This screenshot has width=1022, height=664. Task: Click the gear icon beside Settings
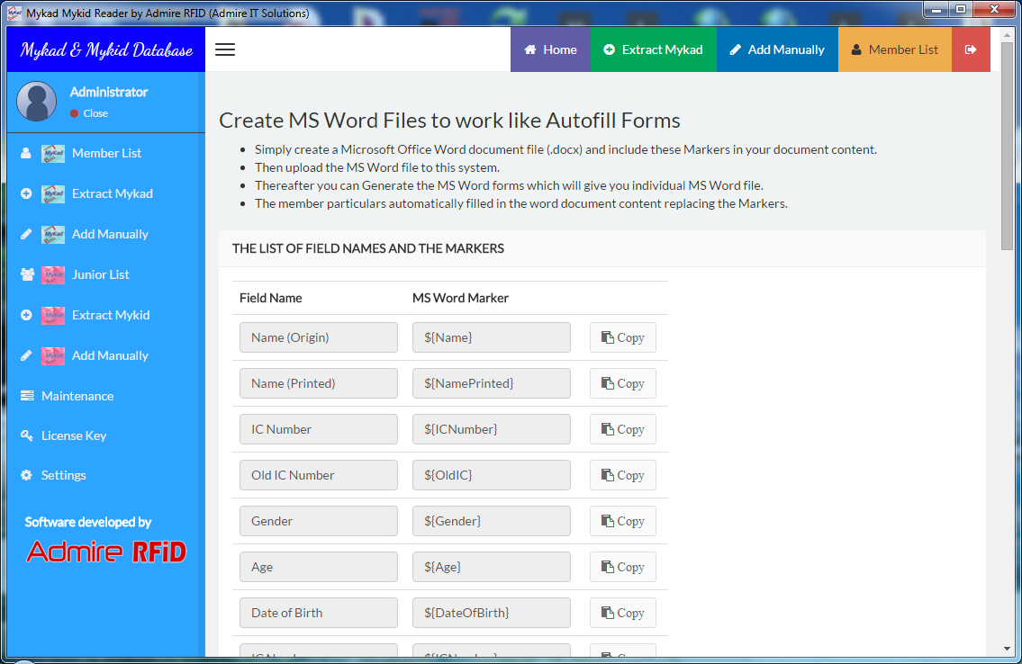[26, 475]
